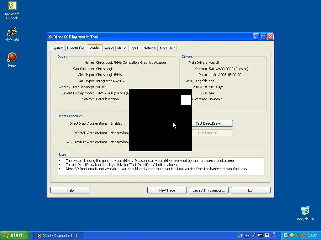Image resolution: width=321 pixels, height=240 pixels.
Task: Click the yellow security shield tray icon
Action: point(292,236)
